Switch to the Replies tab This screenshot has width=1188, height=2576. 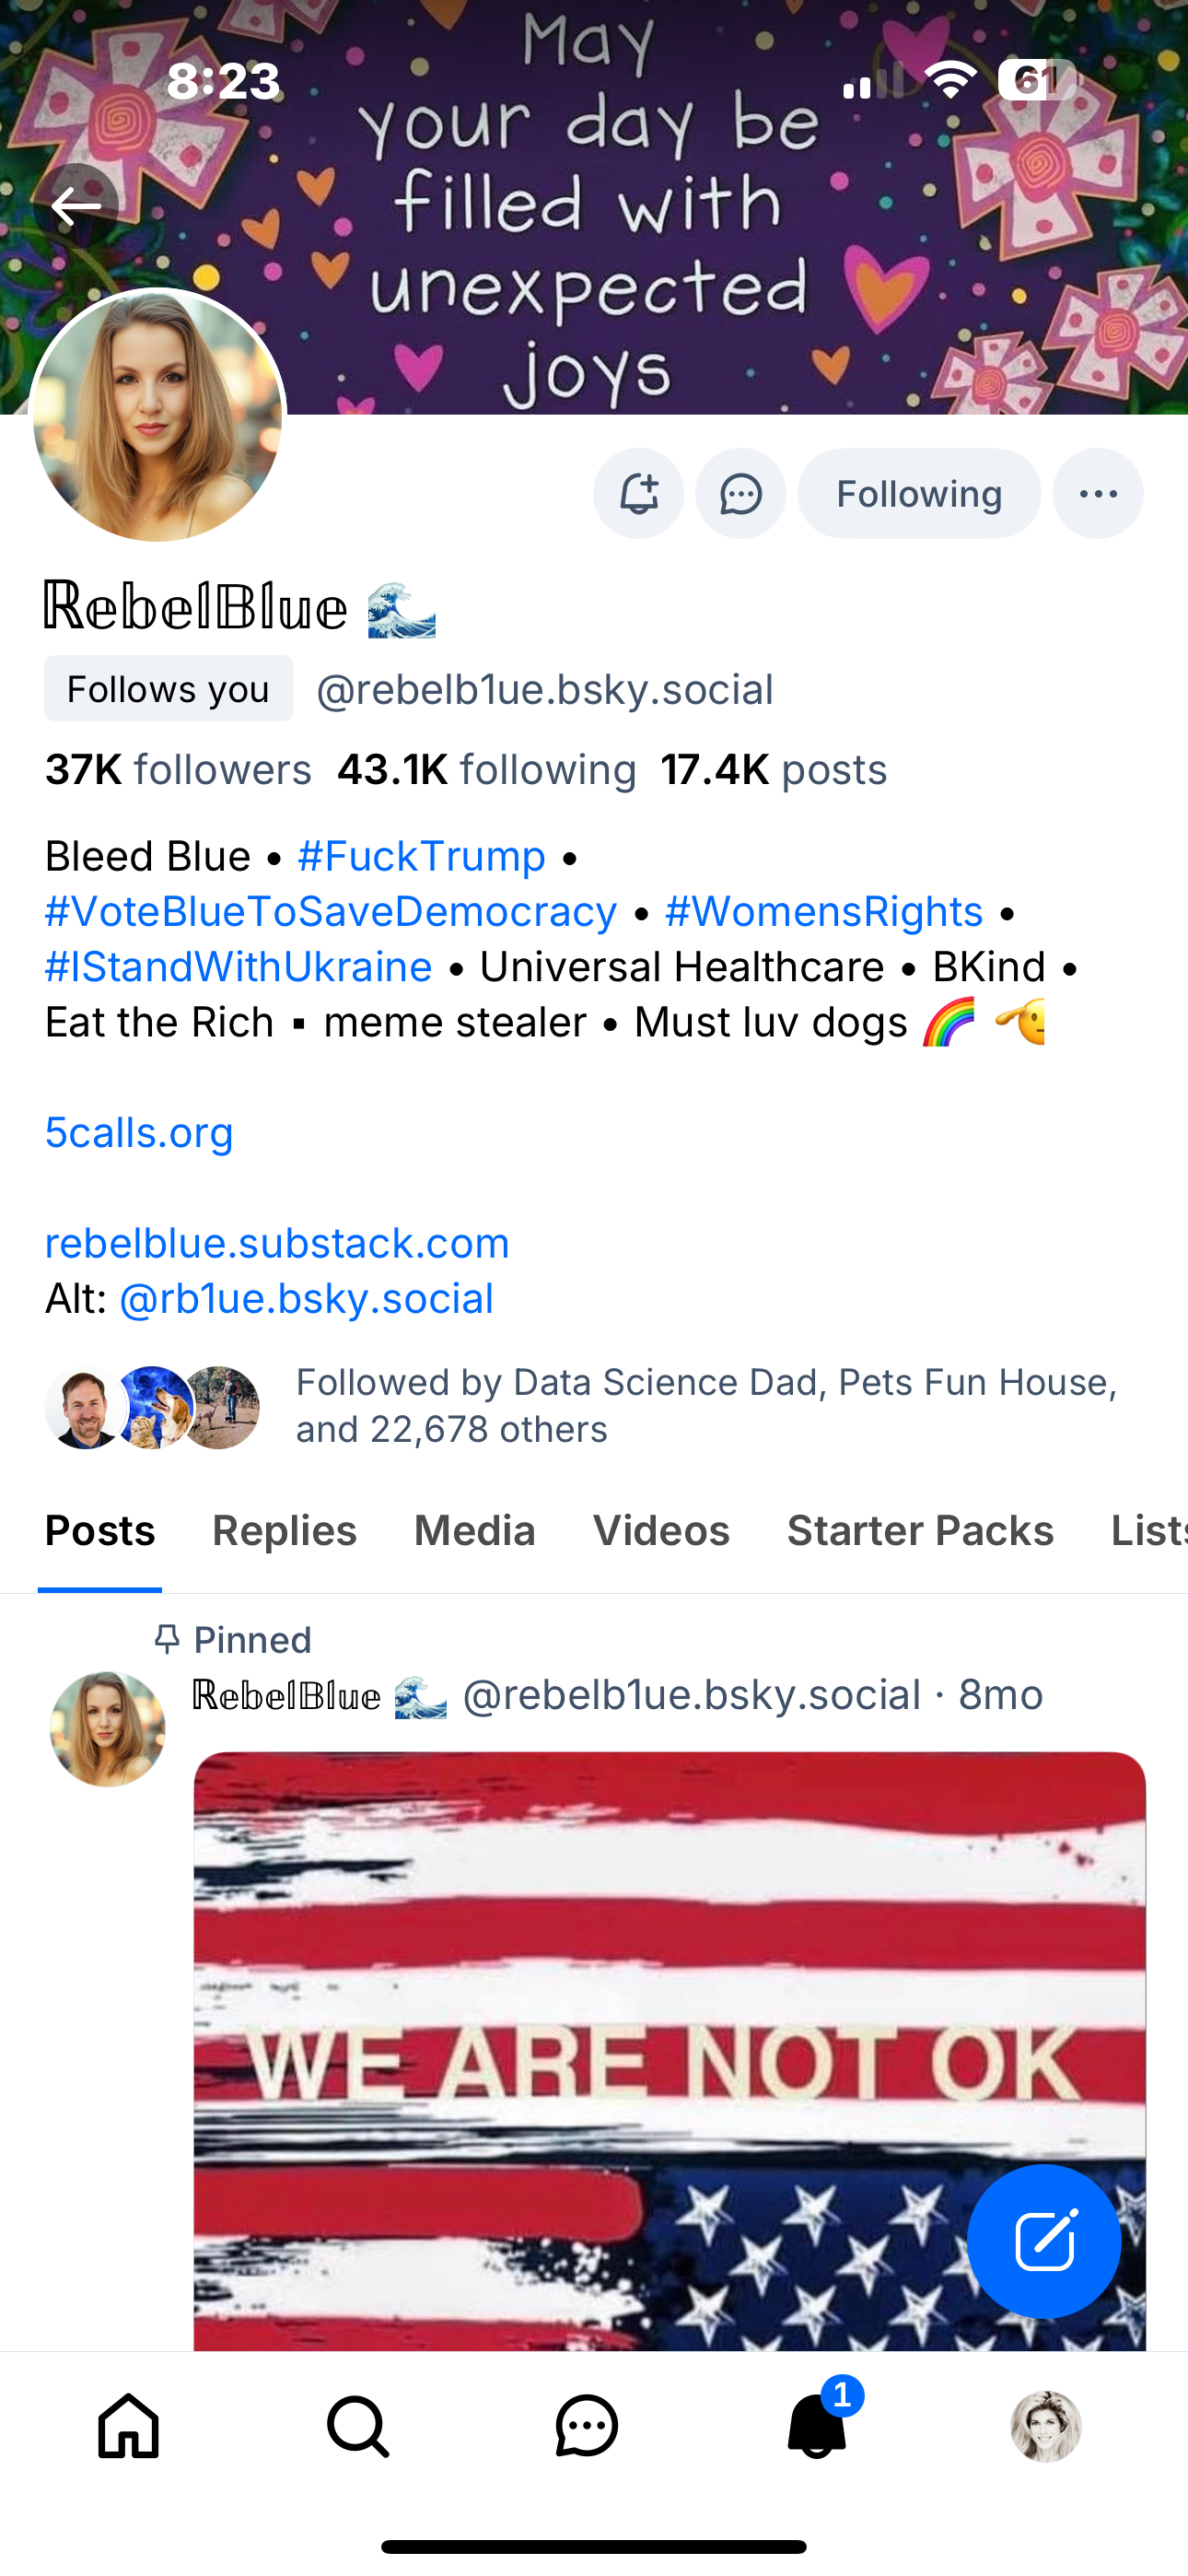284,1531
